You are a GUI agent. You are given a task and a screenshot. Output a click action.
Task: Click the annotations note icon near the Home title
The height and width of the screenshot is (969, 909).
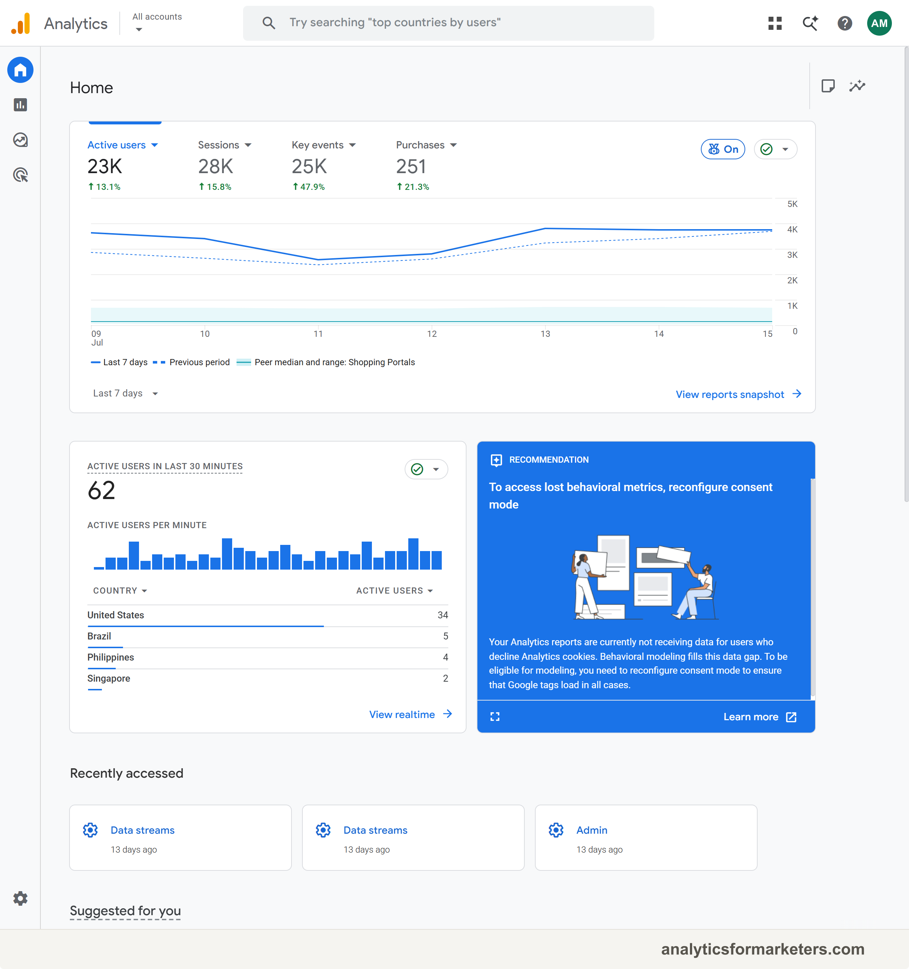point(828,86)
